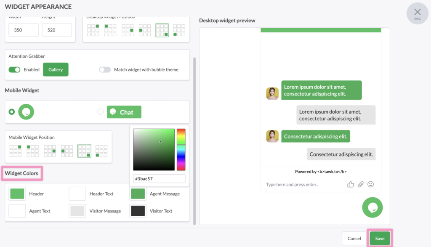Select desktop position middle-left grid icon
Viewport: 431px width, 247px height.
click(x=145, y=30)
